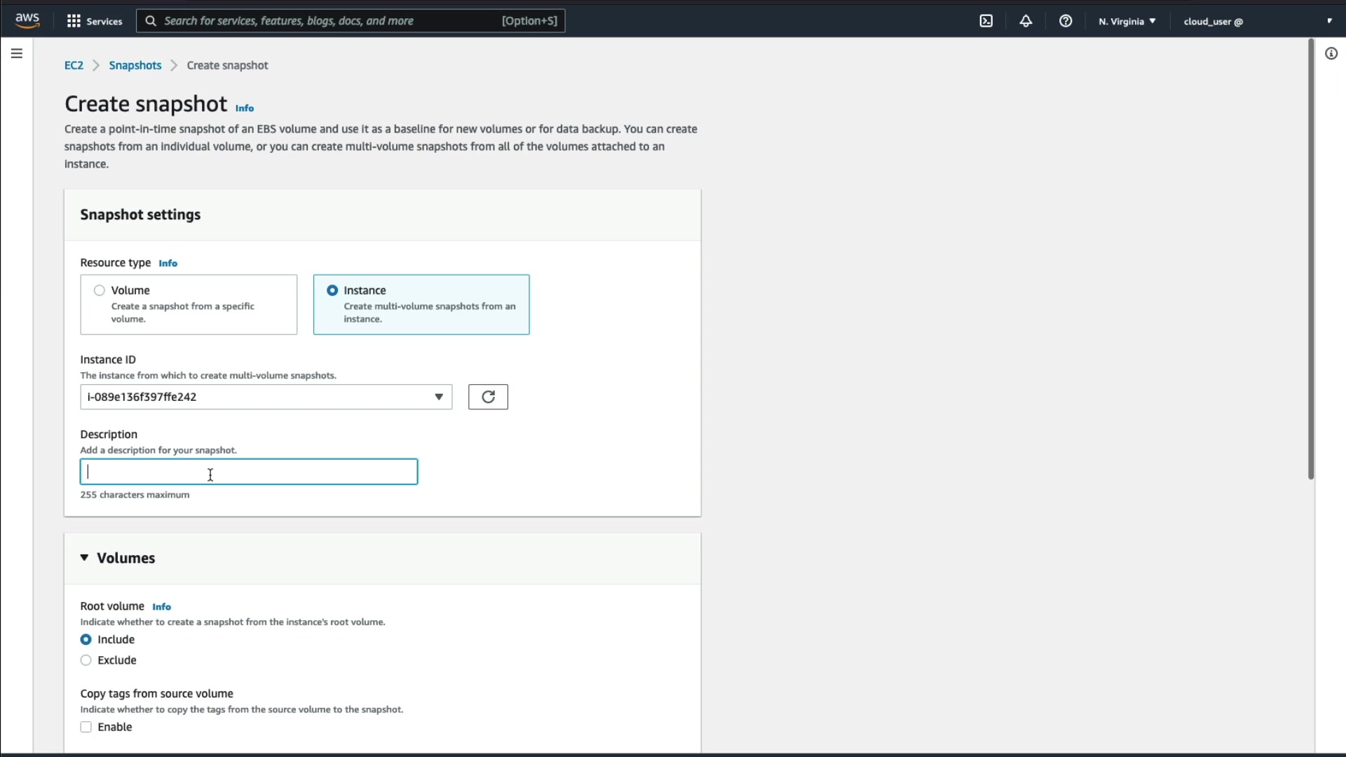Go to Snapshots breadcrumb

tap(135, 65)
